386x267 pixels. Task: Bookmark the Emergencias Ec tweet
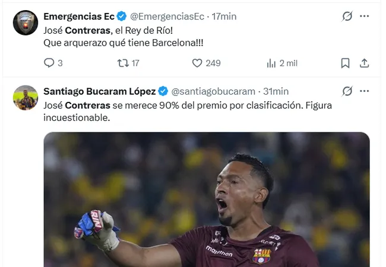pyautogui.click(x=345, y=63)
